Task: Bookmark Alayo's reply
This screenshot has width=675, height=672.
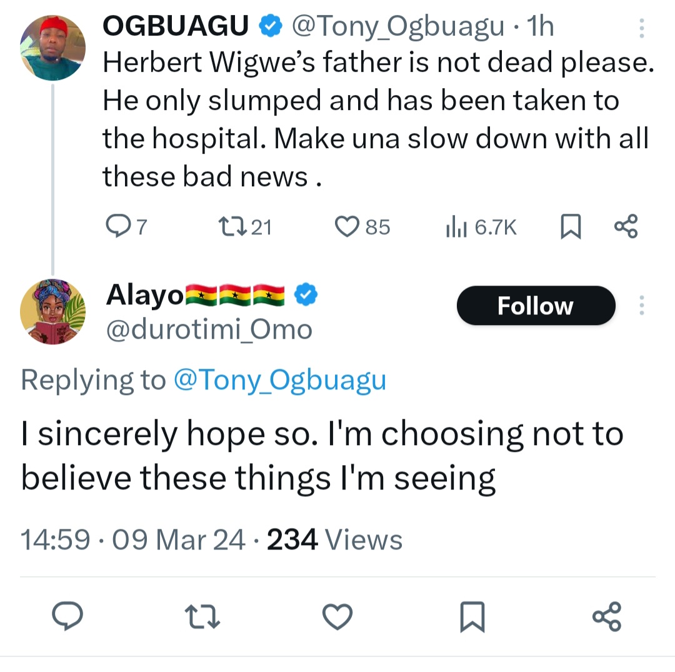Action: click(472, 617)
